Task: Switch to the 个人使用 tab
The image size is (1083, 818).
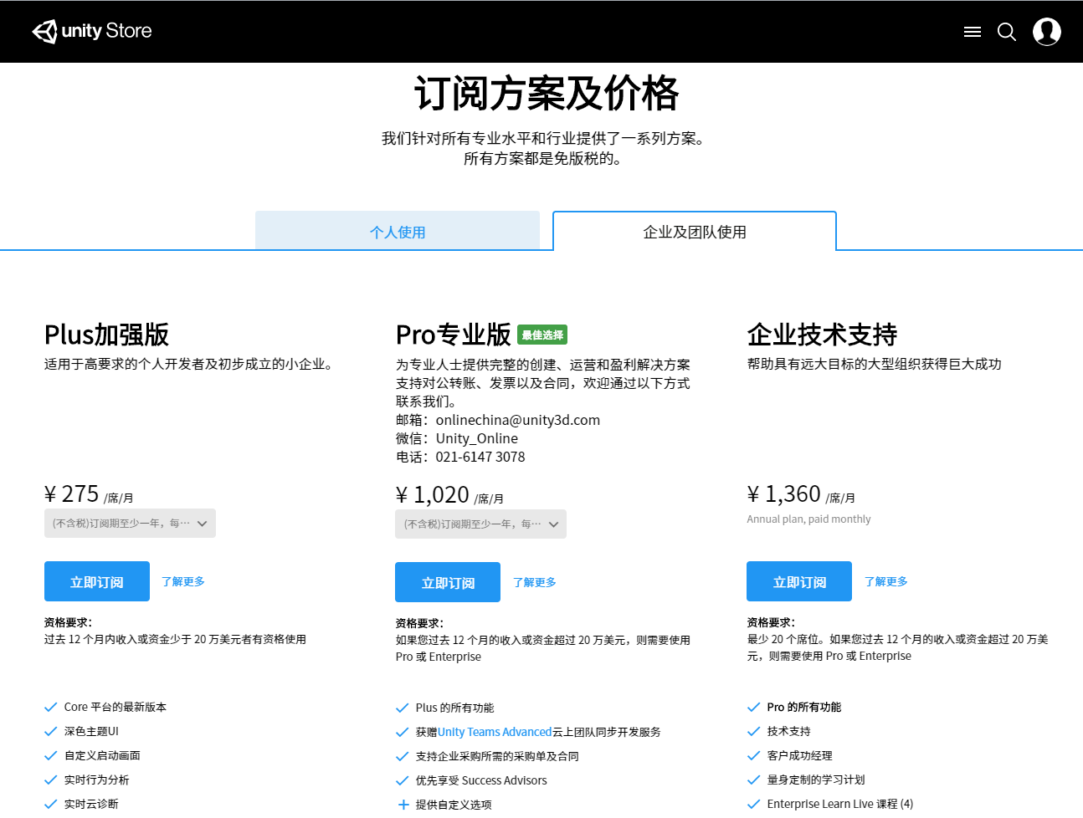Action: click(398, 231)
